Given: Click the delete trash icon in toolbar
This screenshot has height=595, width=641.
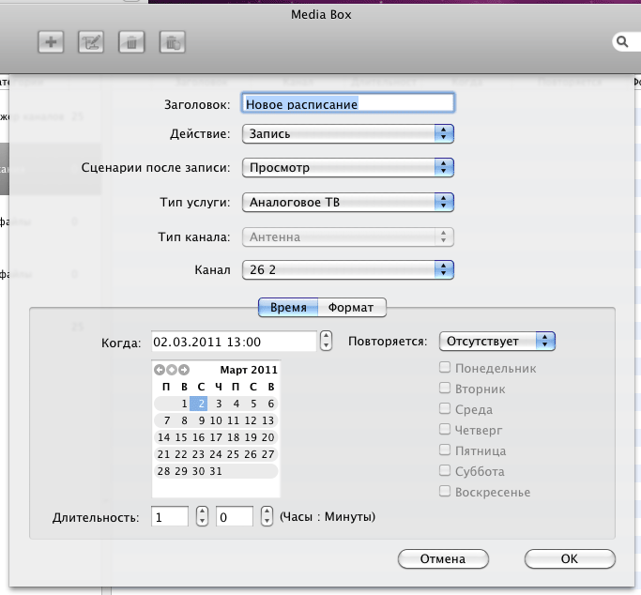Looking at the screenshot, I should 131,42.
